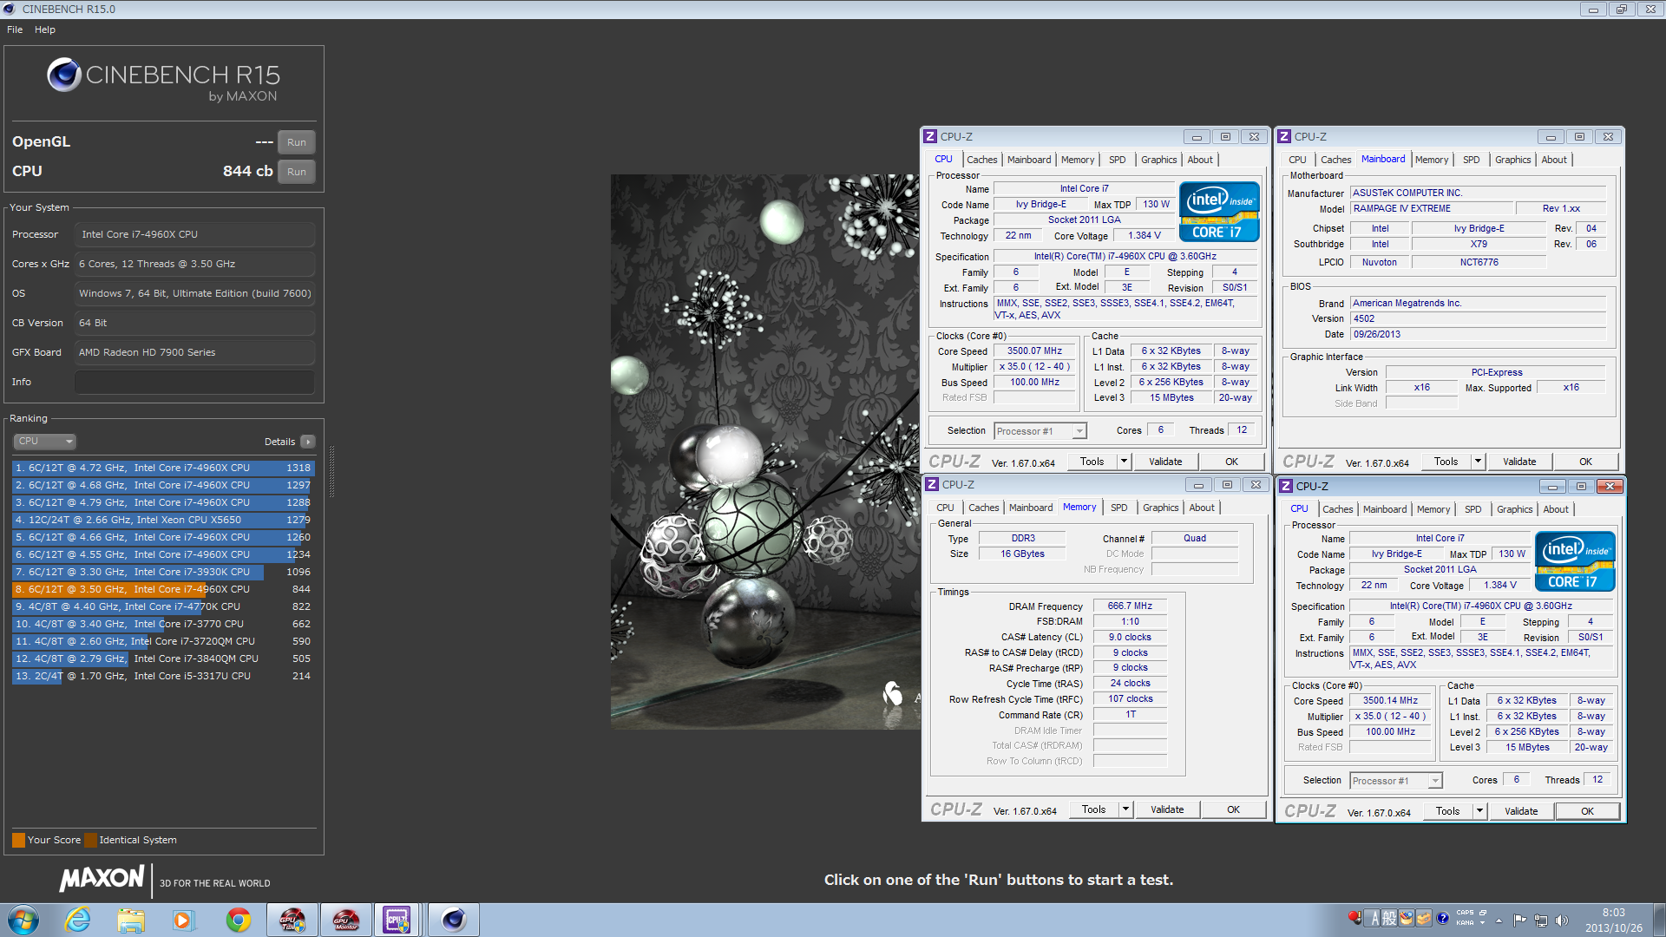
Task: Open the Ranking CPU dropdown
Action: [45, 442]
